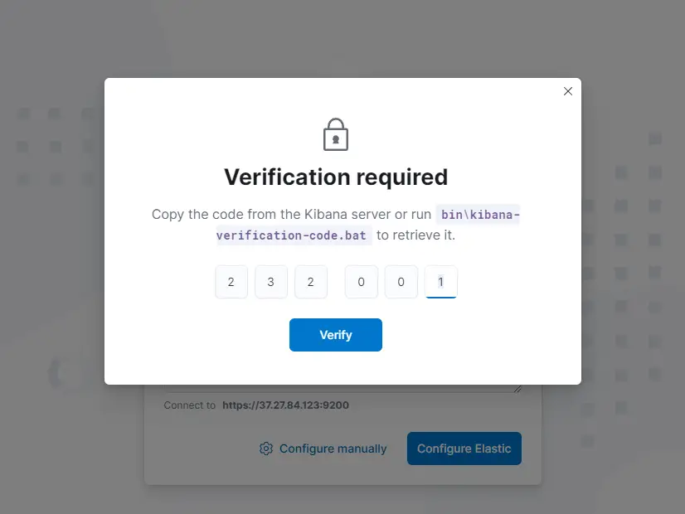Screen dimensions: 685x514
Task: Click the Verification required heading
Action: (x=336, y=177)
